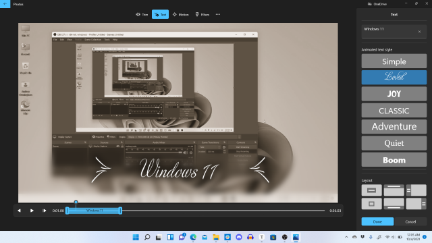The width and height of the screenshot is (432, 243).
Task: Choose the Simple animated text style
Action: click(x=394, y=61)
